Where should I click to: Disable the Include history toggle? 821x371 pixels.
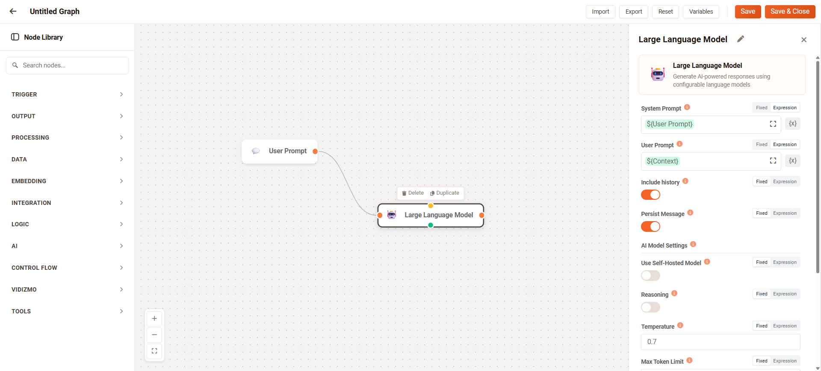click(x=650, y=195)
